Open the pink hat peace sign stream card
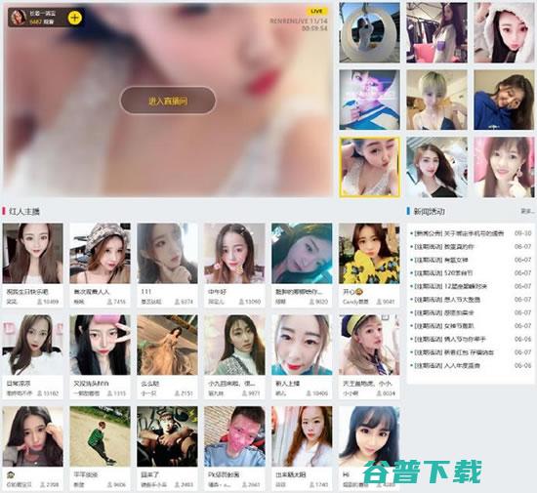537x493 pixels. point(100,356)
